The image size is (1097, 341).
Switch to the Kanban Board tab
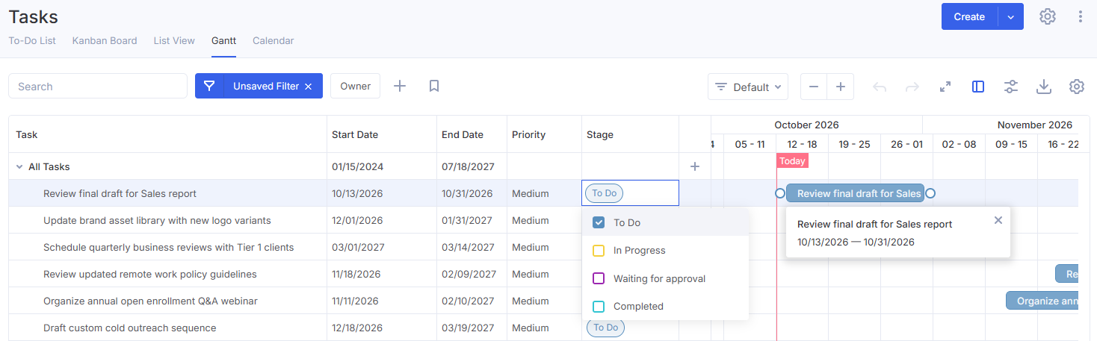tap(105, 41)
